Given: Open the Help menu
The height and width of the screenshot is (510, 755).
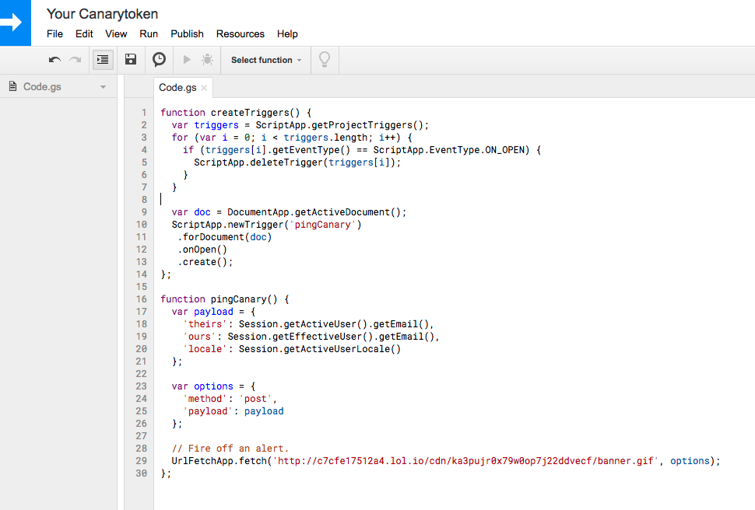Looking at the screenshot, I should pyautogui.click(x=287, y=33).
